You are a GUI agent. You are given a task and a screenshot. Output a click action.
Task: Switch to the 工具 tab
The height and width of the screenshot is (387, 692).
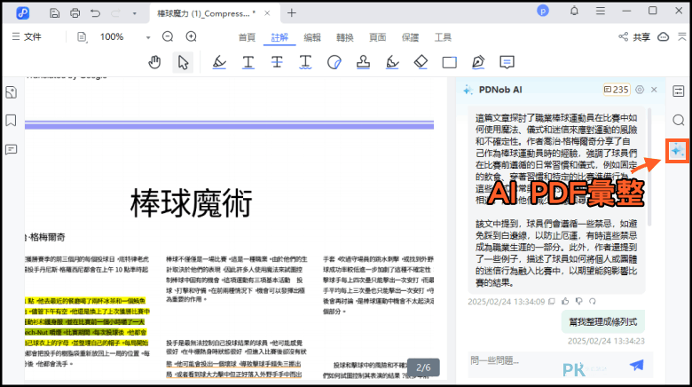pos(443,37)
